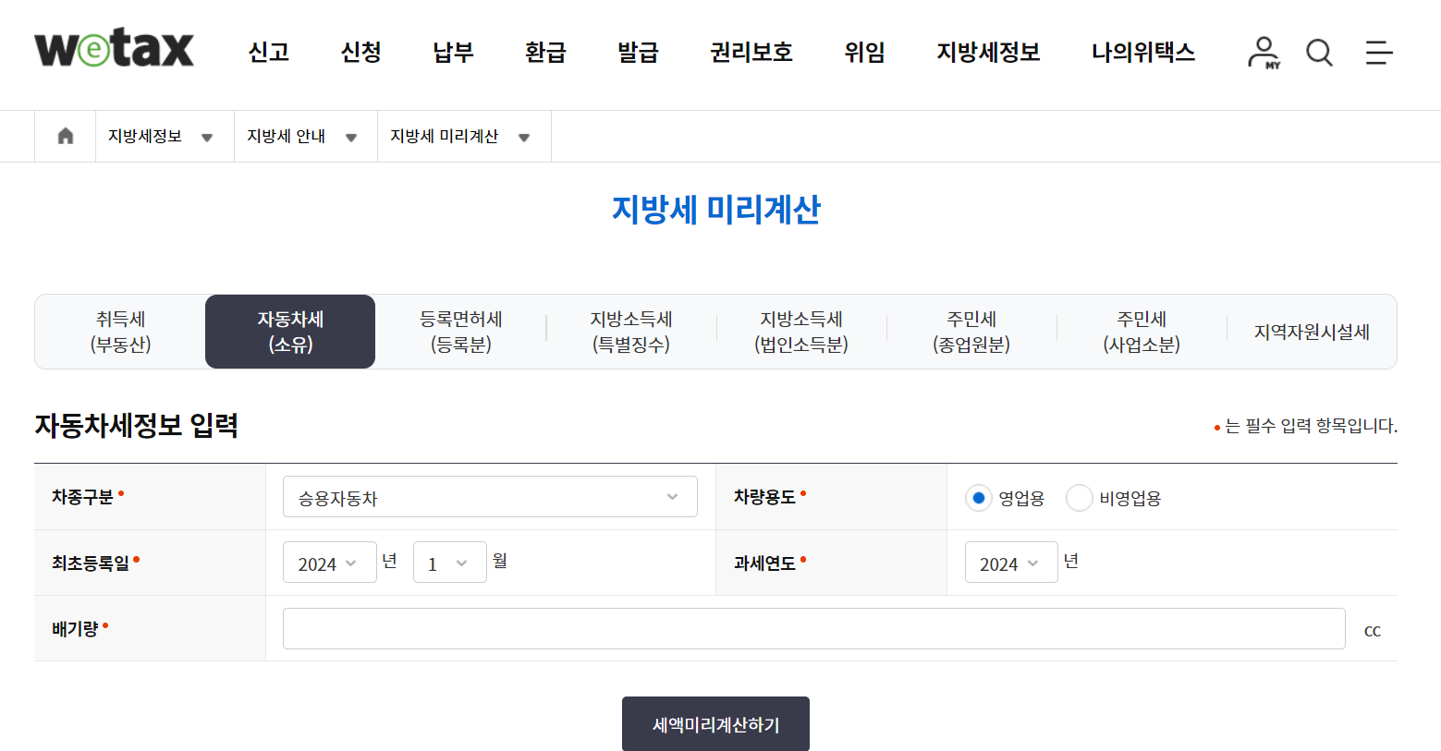Open the 지방세정보 menu
Screen dimensions: 1441x751
[x=987, y=54]
